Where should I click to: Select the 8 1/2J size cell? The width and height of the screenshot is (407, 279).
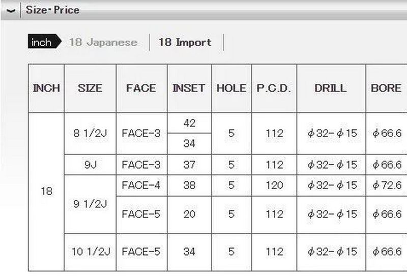click(90, 134)
